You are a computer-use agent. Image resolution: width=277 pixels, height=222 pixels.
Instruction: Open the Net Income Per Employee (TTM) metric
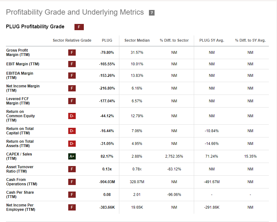coord(21,207)
